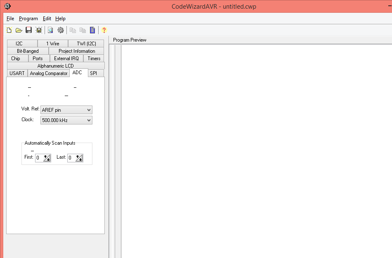Show the Timers tab
This screenshot has width=392, height=258.
coord(94,59)
